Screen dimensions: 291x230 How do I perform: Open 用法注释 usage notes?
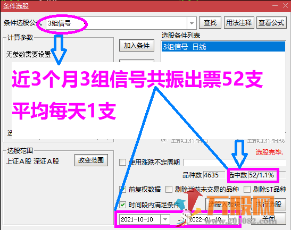click(x=239, y=23)
